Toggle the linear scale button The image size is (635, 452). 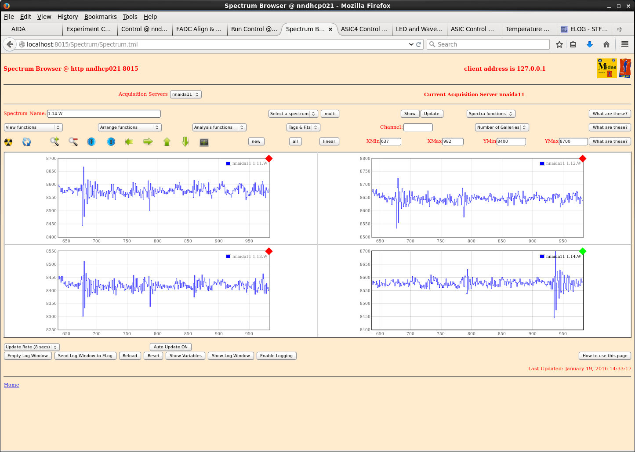tap(329, 141)
